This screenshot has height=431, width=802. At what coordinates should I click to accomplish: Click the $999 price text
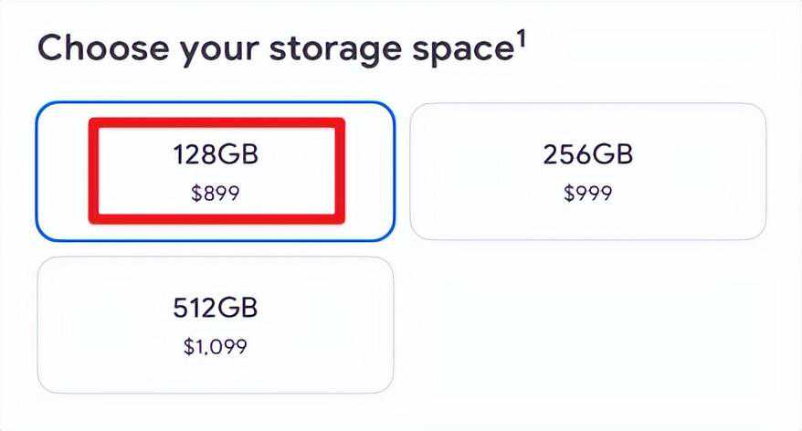point(587,193)
